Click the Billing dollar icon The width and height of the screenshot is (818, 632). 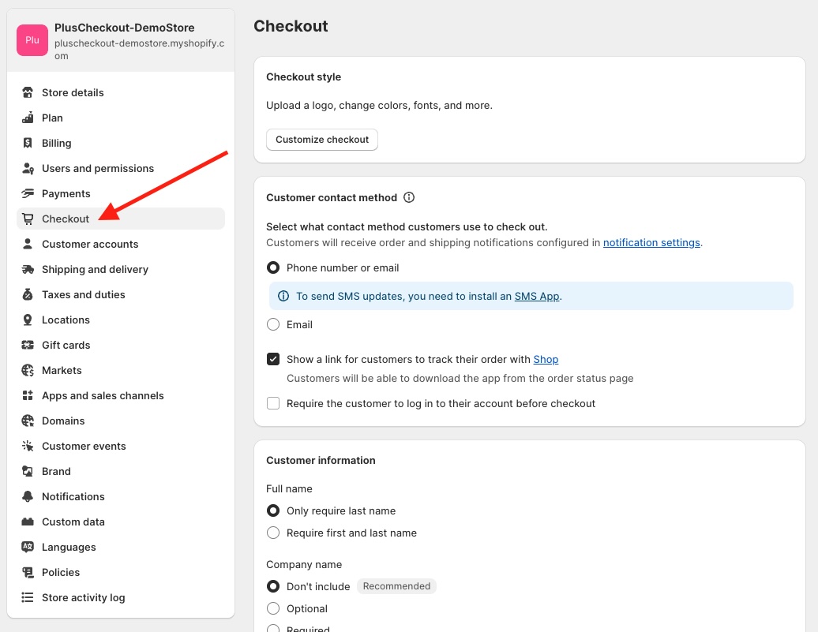click(28, 143)
